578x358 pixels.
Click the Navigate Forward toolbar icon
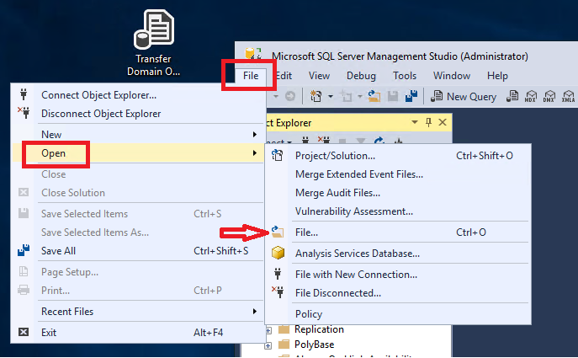pos(290,96)
